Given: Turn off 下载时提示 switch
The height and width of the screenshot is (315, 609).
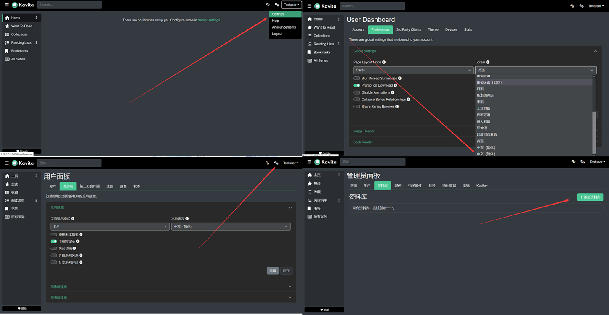Looking at the screenshot, I should click(53, 241).
